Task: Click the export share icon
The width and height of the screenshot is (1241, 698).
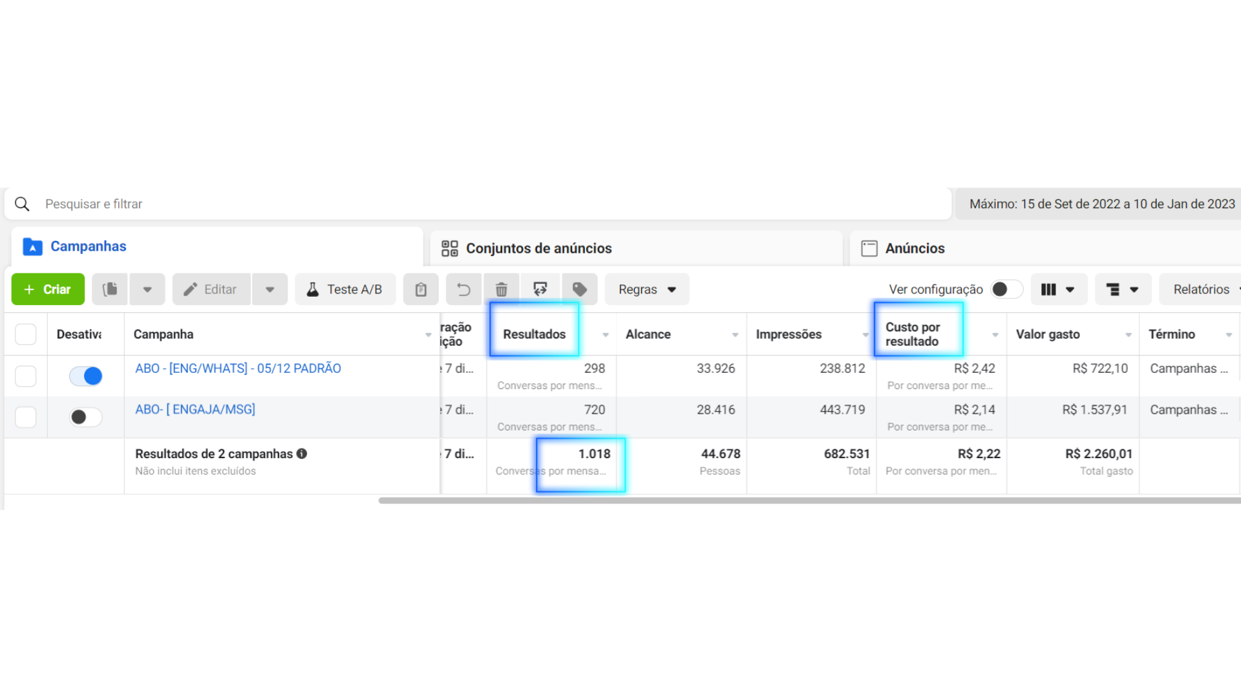Action: click(x=540, y=290)
